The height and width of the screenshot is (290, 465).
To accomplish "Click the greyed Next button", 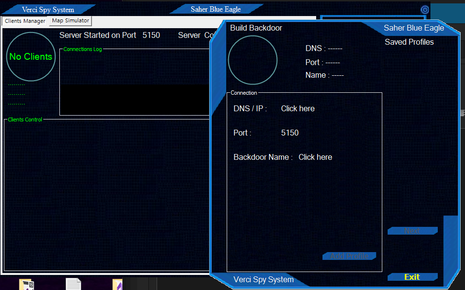I will click(412, 231).
